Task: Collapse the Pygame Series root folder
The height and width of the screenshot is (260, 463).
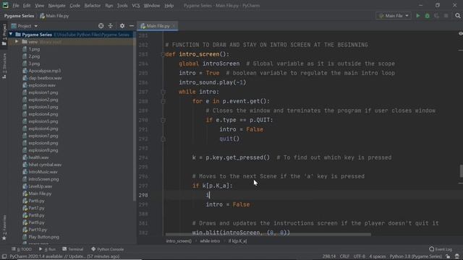Action: (11, 35)
